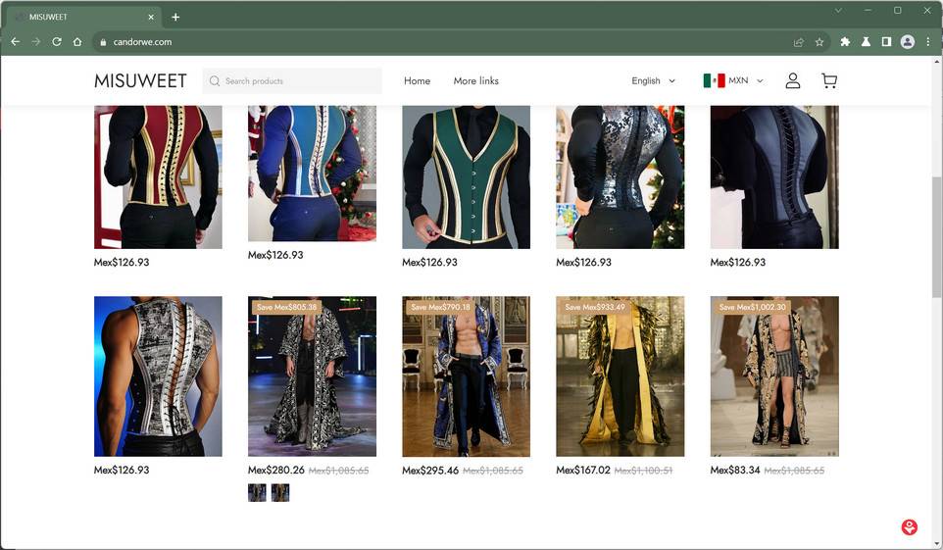
Task: Open Chrome labs flask icon
Action: 866,41
